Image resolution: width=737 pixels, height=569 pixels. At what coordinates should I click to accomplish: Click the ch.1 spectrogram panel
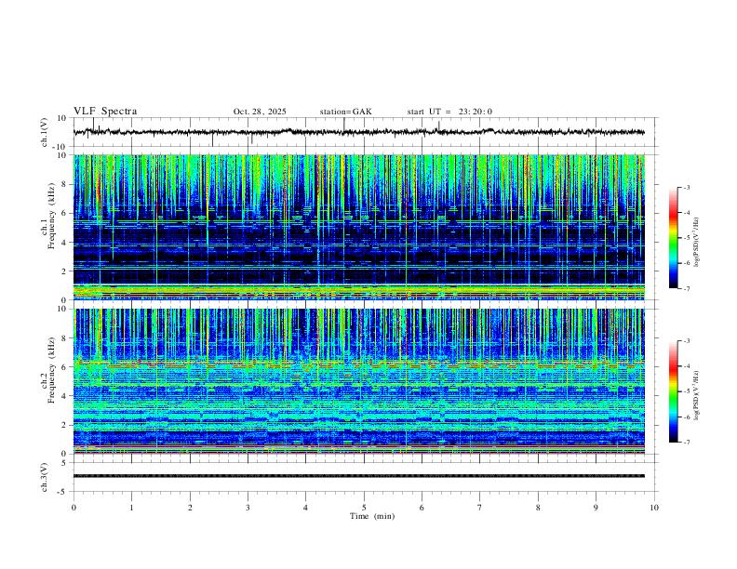point(358,227)
